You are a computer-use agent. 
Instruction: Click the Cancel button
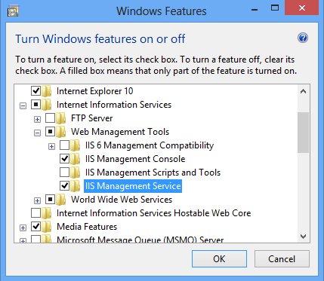point(282,258)
